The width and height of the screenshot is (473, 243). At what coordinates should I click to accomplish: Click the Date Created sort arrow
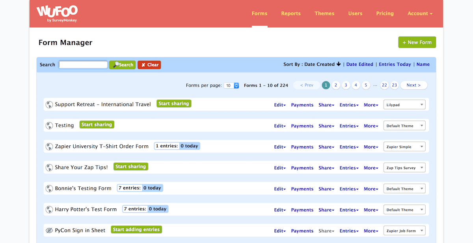338,64
